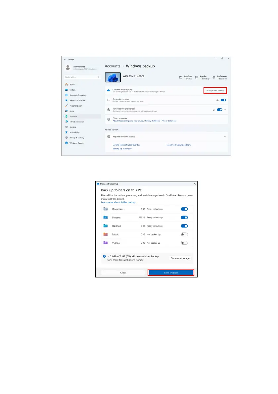Screen dimensions: 278x394
Task: Click the Get more storage button
Action: click(x=180, y=258)
